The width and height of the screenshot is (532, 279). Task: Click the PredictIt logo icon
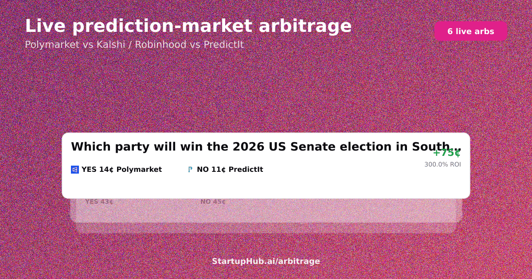[x=190, y=170]
